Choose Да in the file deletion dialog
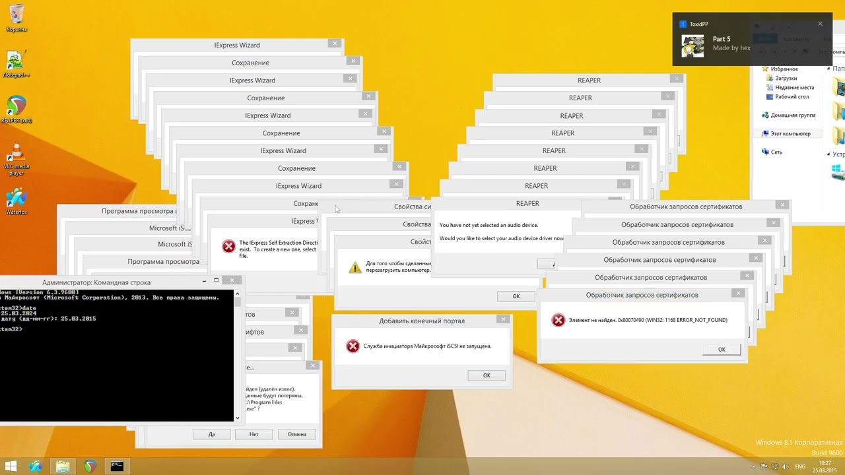Image resolution: width=845 pixels, height=475 pixels. (212, 434)
